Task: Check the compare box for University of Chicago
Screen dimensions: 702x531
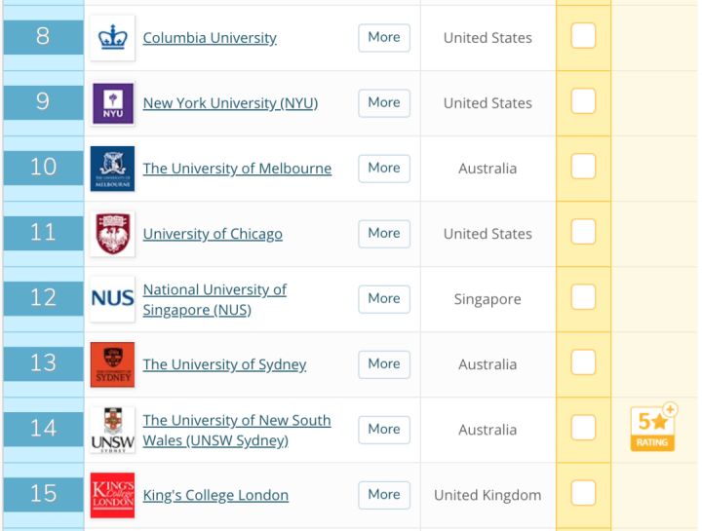Action: [x=583, y=231]
